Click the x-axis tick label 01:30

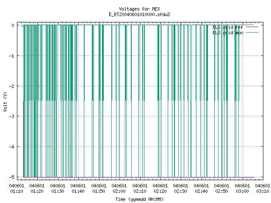(58, 191)
